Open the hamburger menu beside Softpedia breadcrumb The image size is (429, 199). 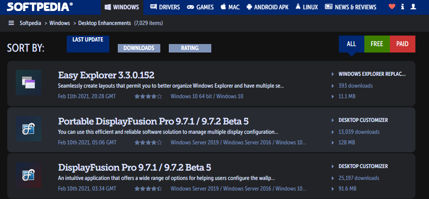[x=11, y=23]
